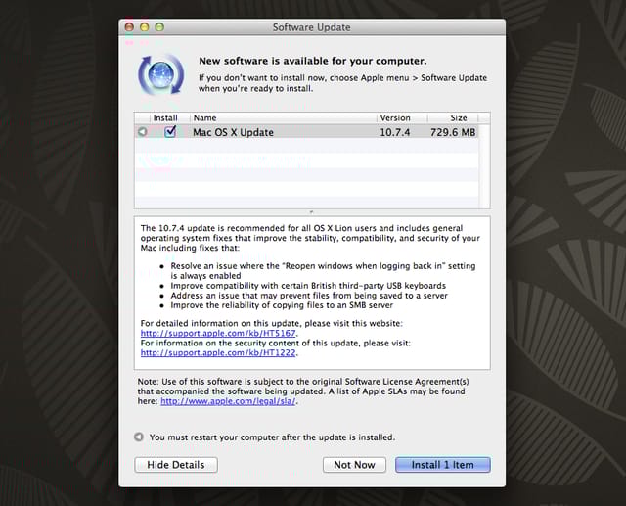Close the Software Update window with the red button
Screen dimensions: 626x506
(129, 27)
